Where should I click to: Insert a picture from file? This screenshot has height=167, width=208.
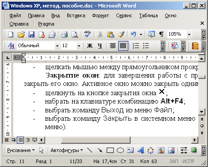pyautogui.click(x=171, y=150)
